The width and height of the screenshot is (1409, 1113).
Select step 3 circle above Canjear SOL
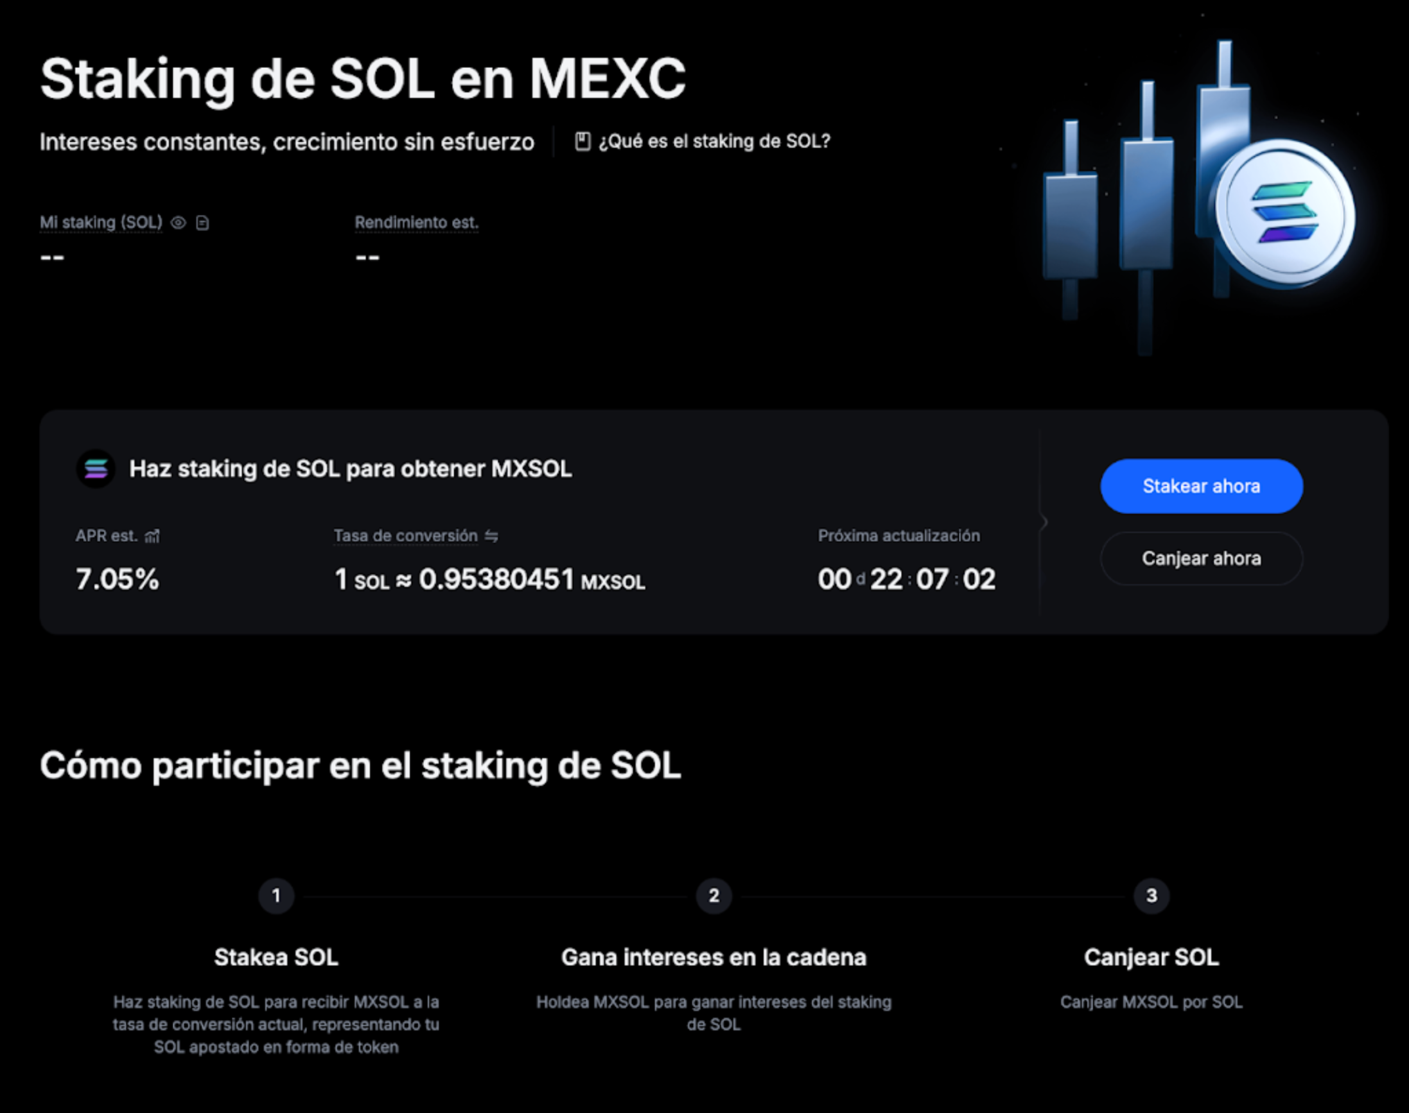click(1151, 895)
